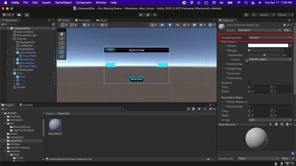
Task: Click the Project search field
Action: 154,109
